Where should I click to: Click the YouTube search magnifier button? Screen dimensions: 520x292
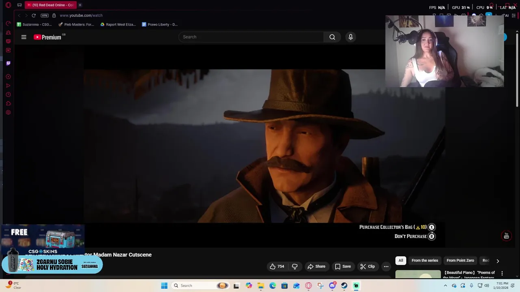(x=332, y=37)
